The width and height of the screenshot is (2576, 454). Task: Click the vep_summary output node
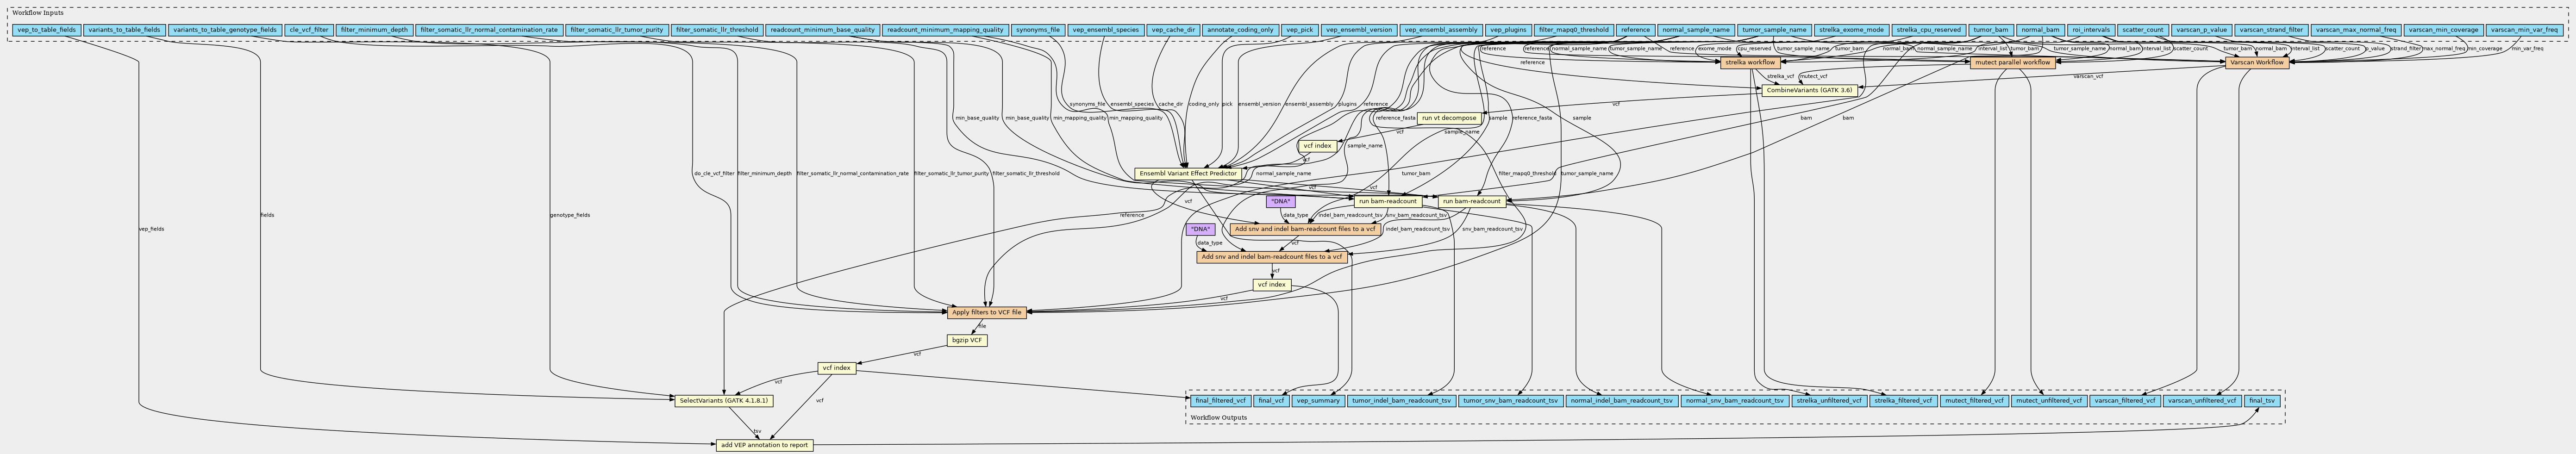point(1317,401)
